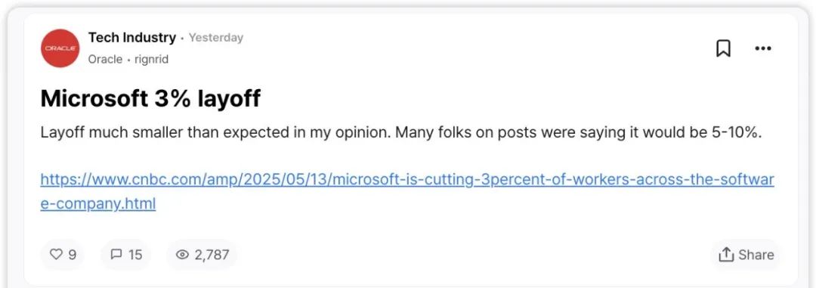Click the post body text about layoffs
The image size is (816, 288).
tap(401, 133)
